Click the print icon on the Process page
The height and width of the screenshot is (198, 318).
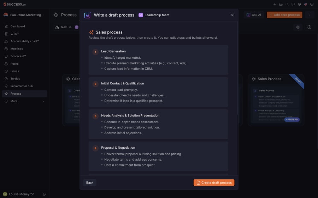[298, 27]
